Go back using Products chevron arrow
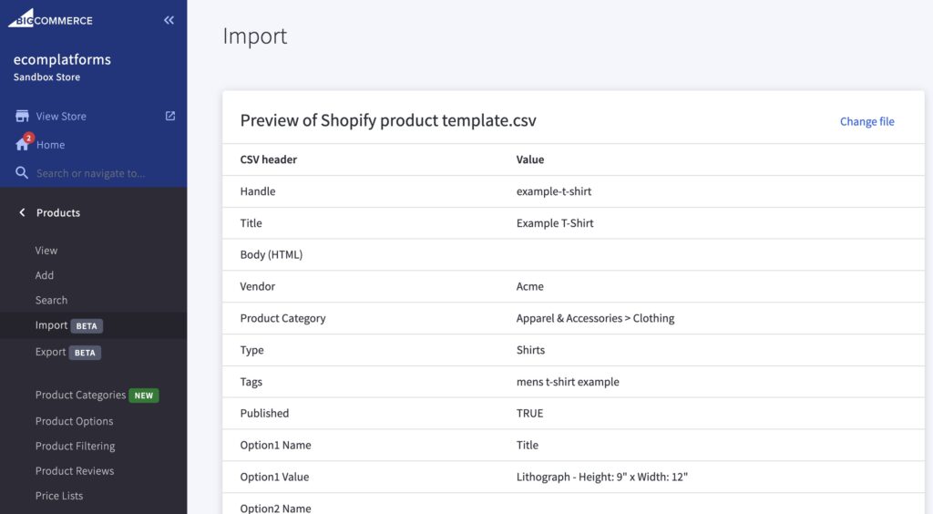 point(22,212)
